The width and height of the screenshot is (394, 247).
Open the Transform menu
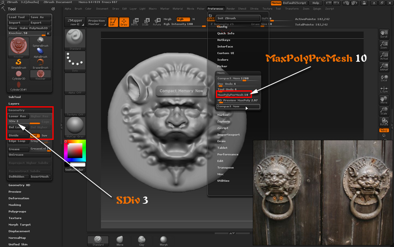[292, 9]
